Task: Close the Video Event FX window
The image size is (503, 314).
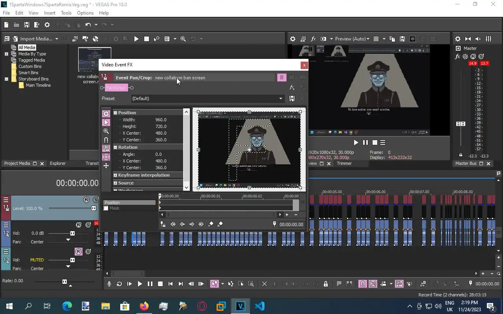Action: (x=304, y=65)
